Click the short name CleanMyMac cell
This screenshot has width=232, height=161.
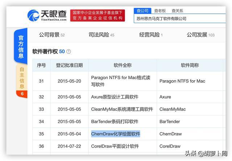[x=190, y=109]
